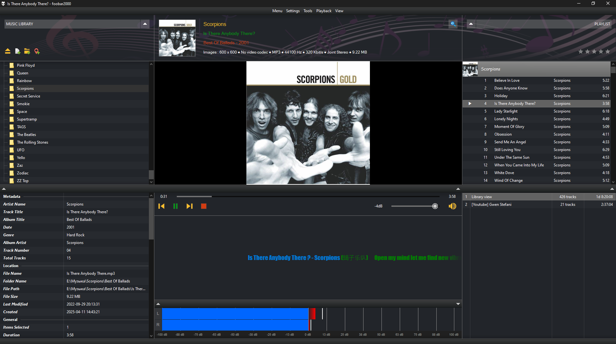Select the Gwen Stefani Youtube playlist
This screenshot has width=616, height=344.
pyautogui.click(x=491, y=205)
